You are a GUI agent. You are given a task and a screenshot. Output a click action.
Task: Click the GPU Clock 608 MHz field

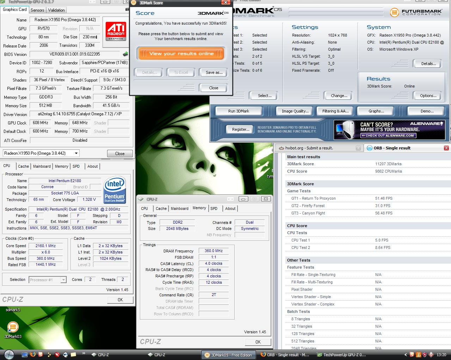(x=41, y=123)
